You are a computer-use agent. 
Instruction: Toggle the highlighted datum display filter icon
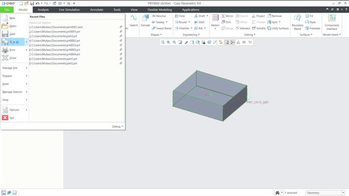[x=227, y=42]
